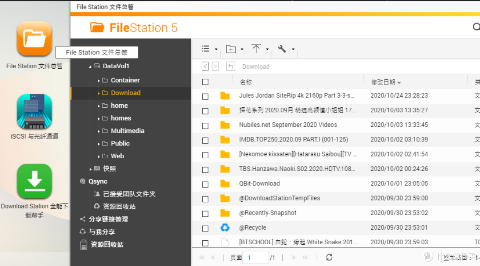Select the @Recycle row checkbox
Viewport: 480px width, 266px height.
[205, 228]
